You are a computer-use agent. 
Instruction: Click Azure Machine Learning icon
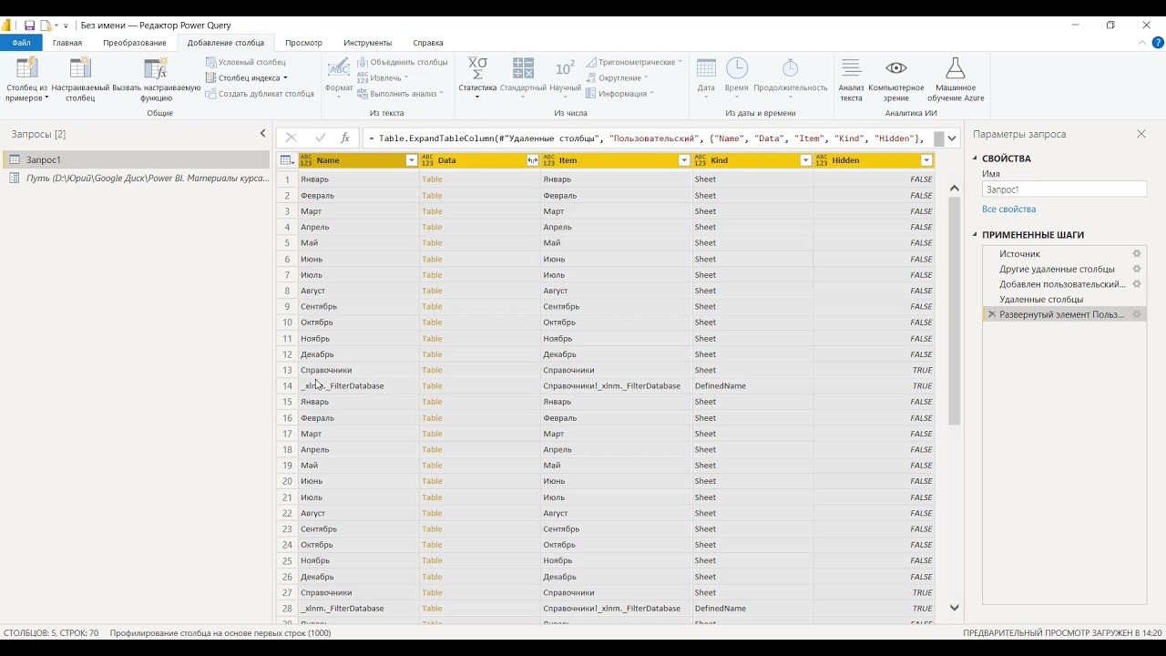[955, 68]
